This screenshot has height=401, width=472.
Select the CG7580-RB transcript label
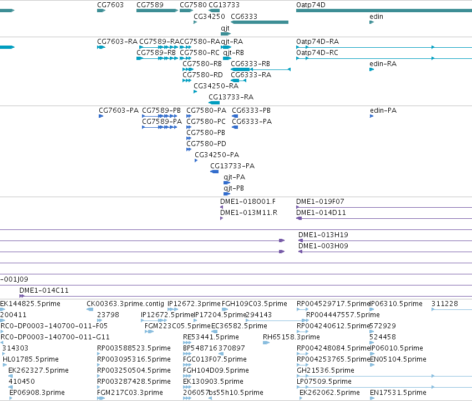pos(202,64)
